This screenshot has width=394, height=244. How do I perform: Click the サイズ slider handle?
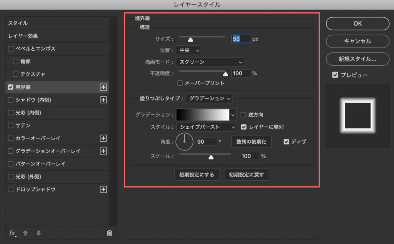[191, 40]
